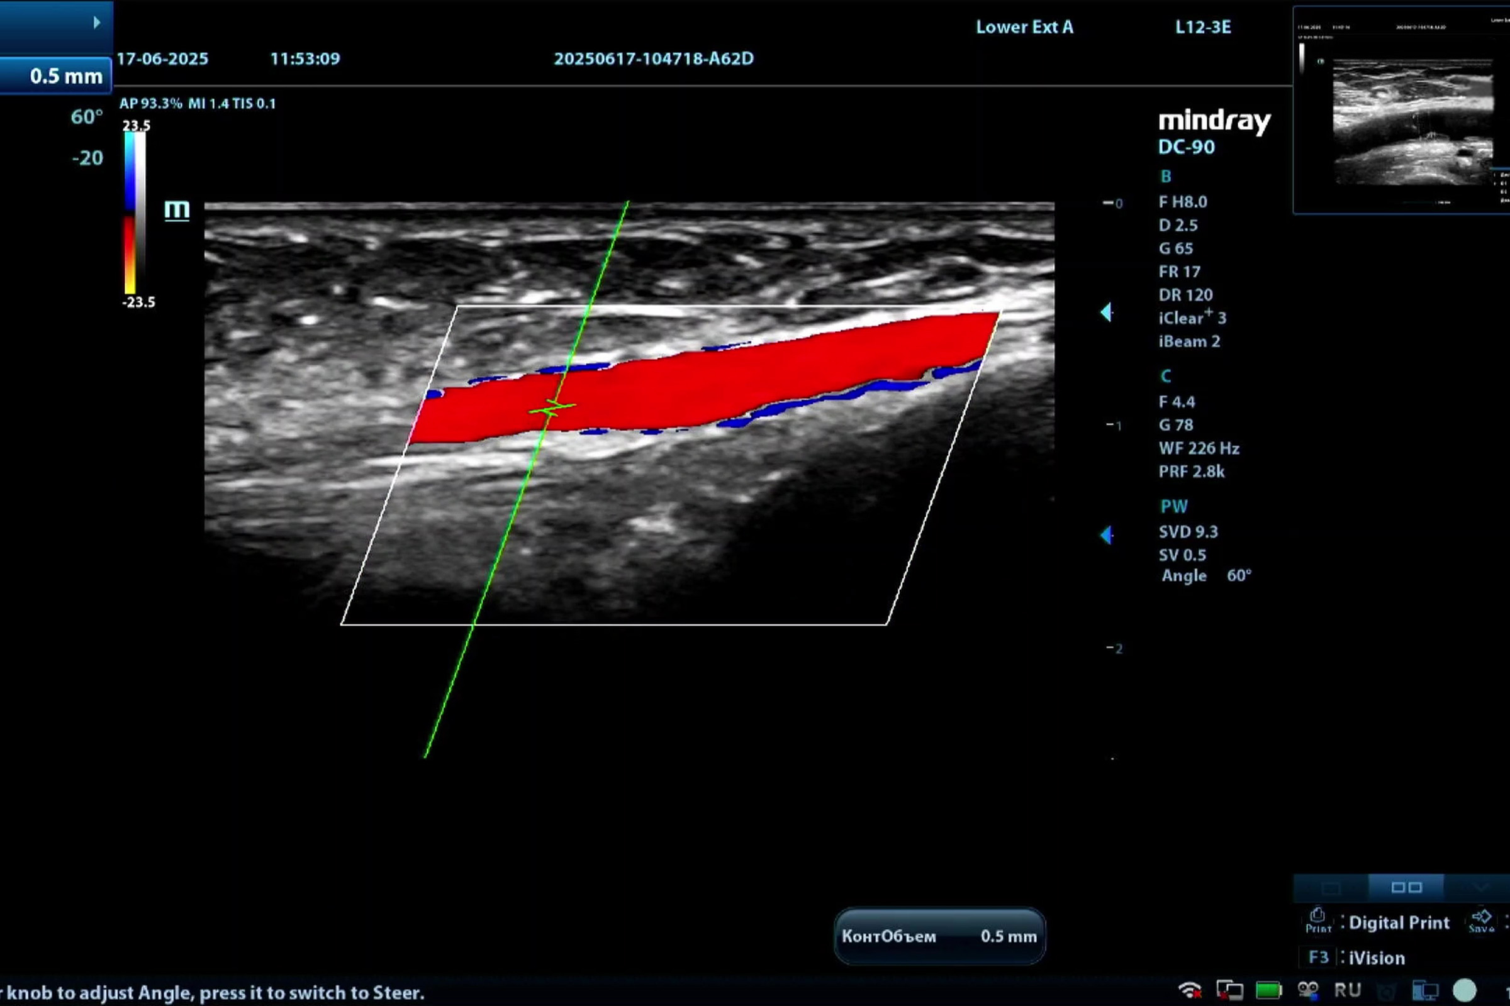Click the B-mode focus position arrow
Viewport: 1510px width, 1006px height.
point(1106,312)
